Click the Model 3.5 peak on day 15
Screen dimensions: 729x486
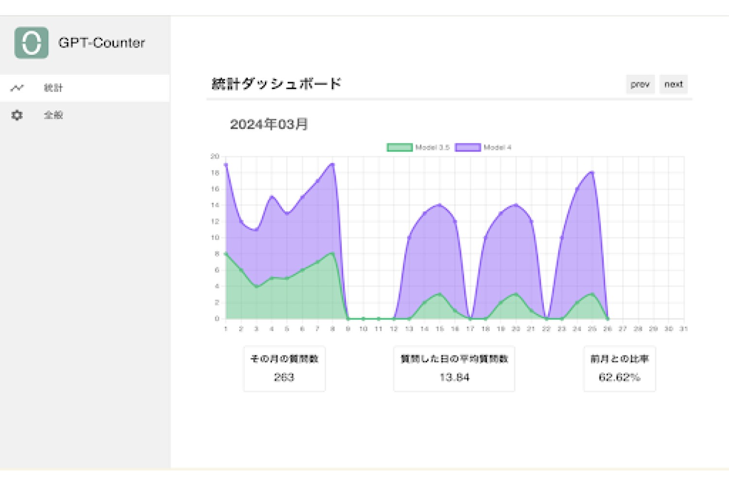point(439,294)
